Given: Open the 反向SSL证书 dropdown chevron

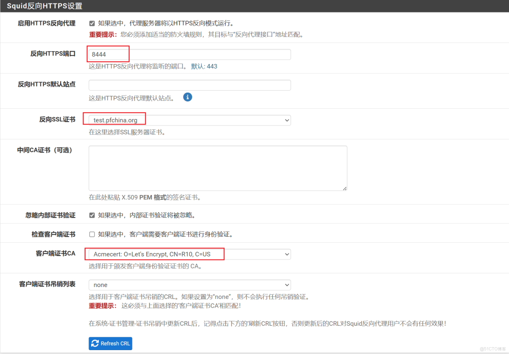Looking at the screenshot, I should click(287, 120).
